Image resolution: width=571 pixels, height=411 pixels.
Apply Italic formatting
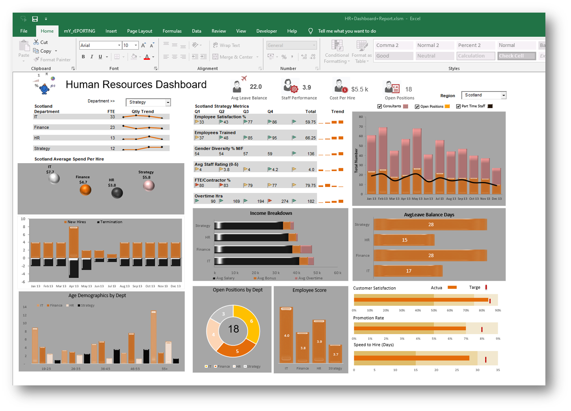[92, 57]
